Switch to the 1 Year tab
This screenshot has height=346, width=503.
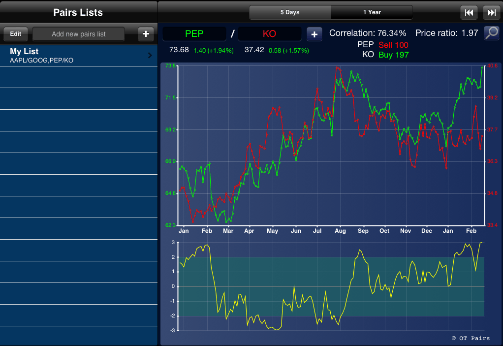372,12
